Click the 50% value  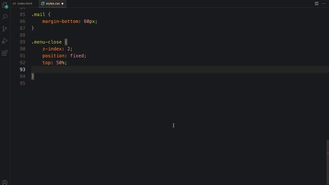60,63
